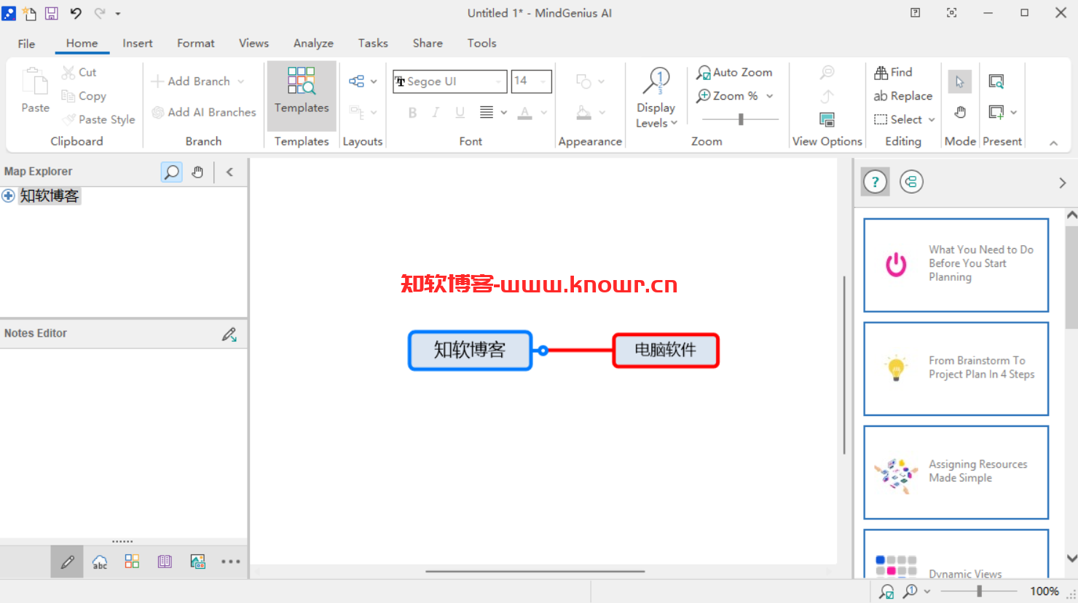
Task: Click the font color A icon
Action: [525, 112]
